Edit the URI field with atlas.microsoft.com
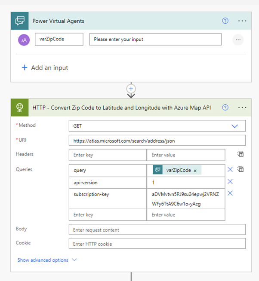This screenshot has height=281, width=259. [x=157, y=140]
